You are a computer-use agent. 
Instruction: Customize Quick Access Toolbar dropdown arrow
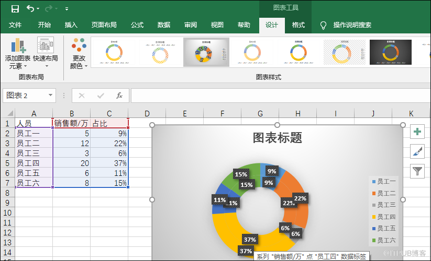(x=67, y=9)
